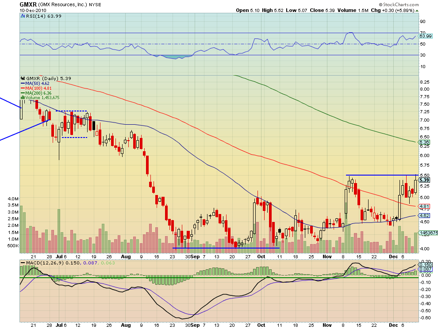Click the green 6.36 MA flag on price axis
This screenshot has height=329, width=438.
tap(424, 142)
